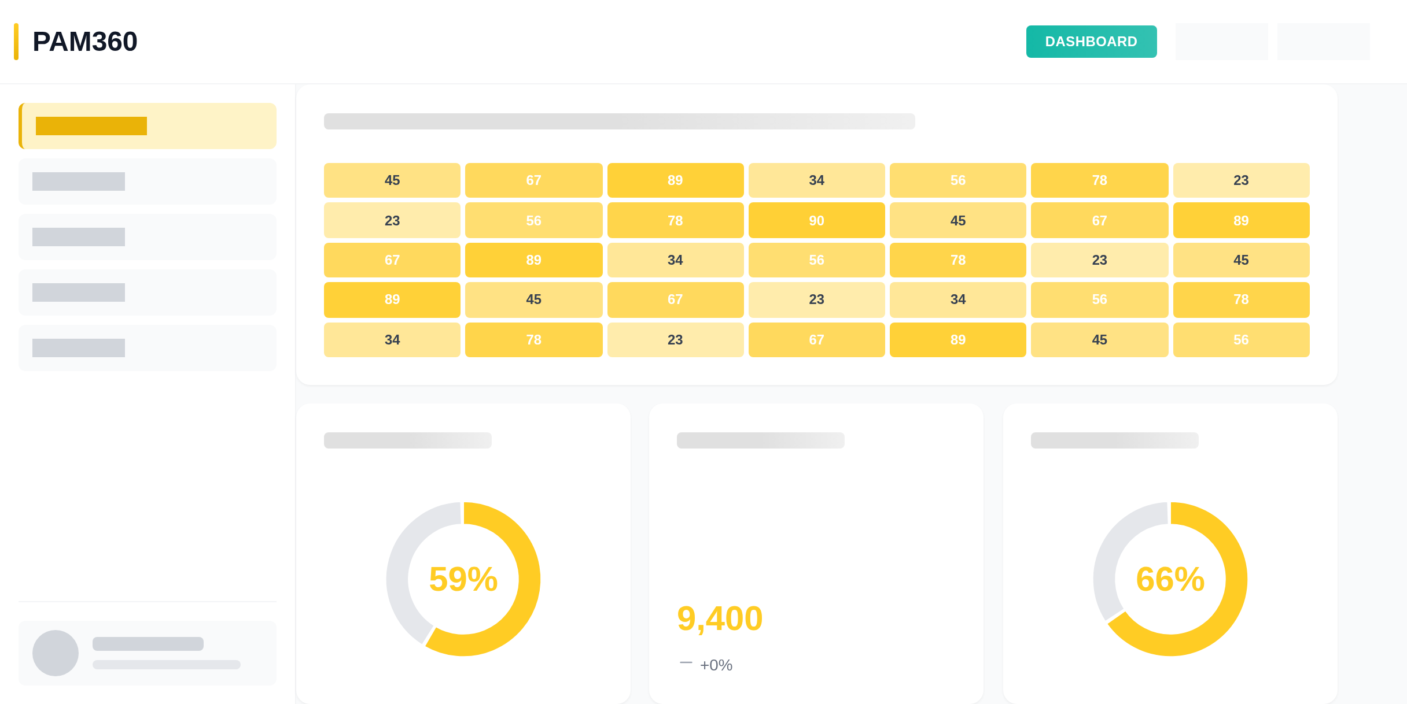Select the top-left heatmap cell 45

pos(392,180)
